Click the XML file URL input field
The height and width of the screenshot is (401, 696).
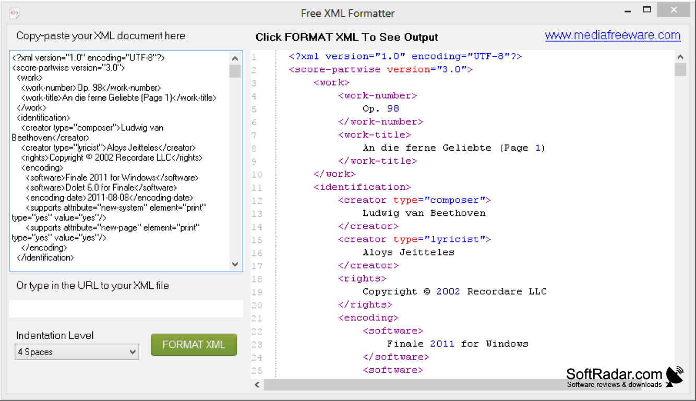[126, 309]
